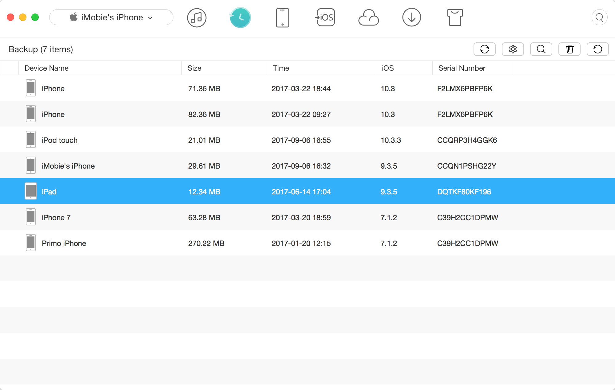Open the device content phone icon
The width and height of the screenshot is (615, 390).
(282, 18)
